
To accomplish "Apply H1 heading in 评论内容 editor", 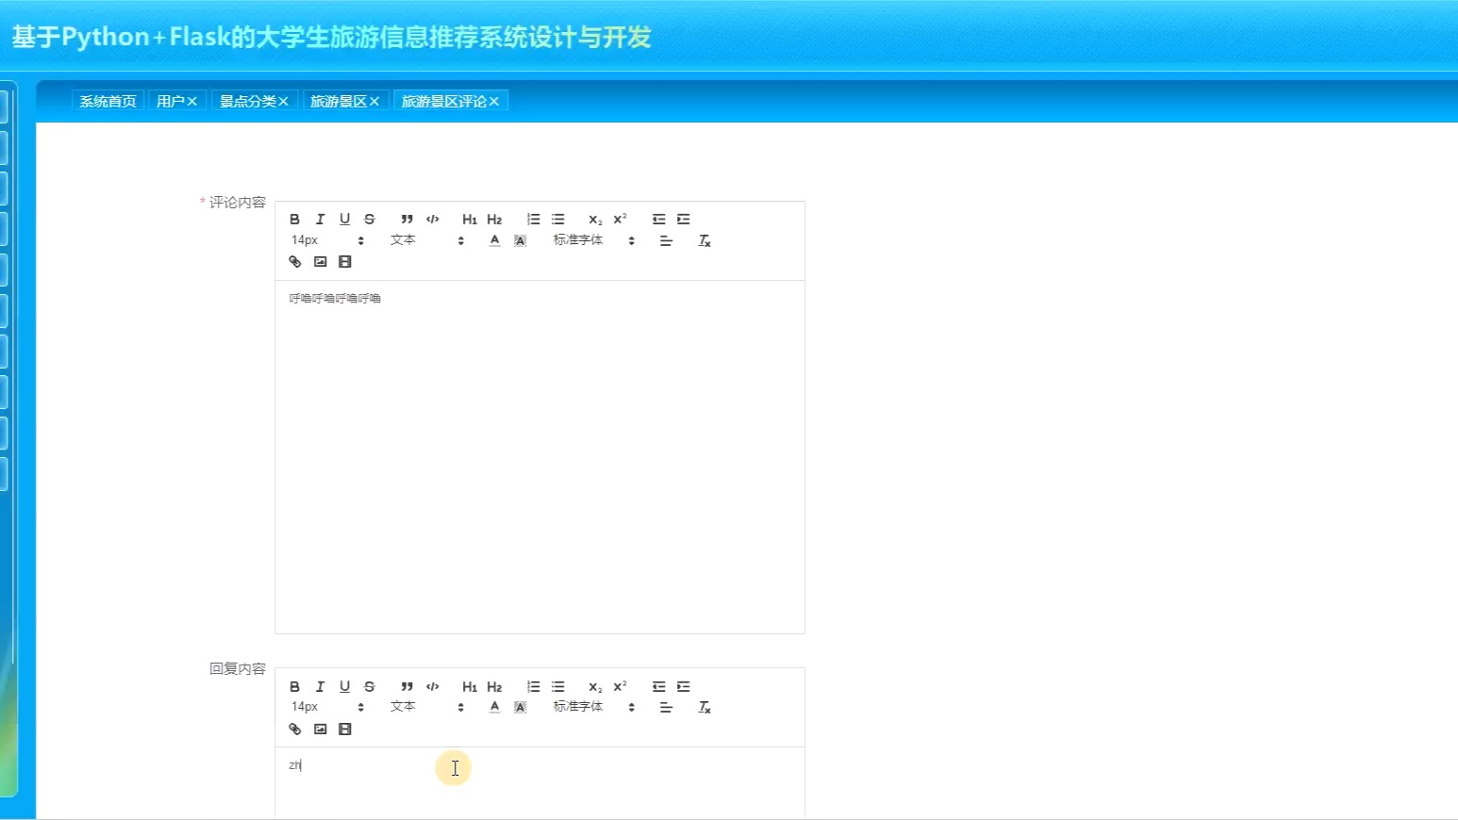I will coord(470,220).
